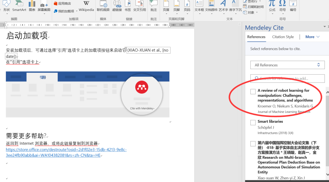The width and height of the screenshot is (329, 182).
Task: Click the citation field handle dots
Action: (126, 49)
